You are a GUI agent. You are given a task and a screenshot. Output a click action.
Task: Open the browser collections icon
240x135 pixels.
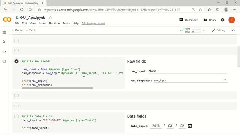coord(217,10)
